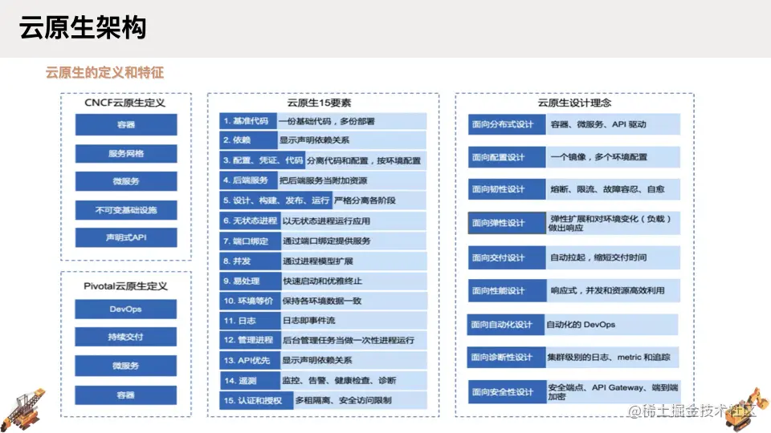The width and height of the screenshot is (771, 433).
Task: Select the 容器 box under CNCF definition
Action: (126, 125)
